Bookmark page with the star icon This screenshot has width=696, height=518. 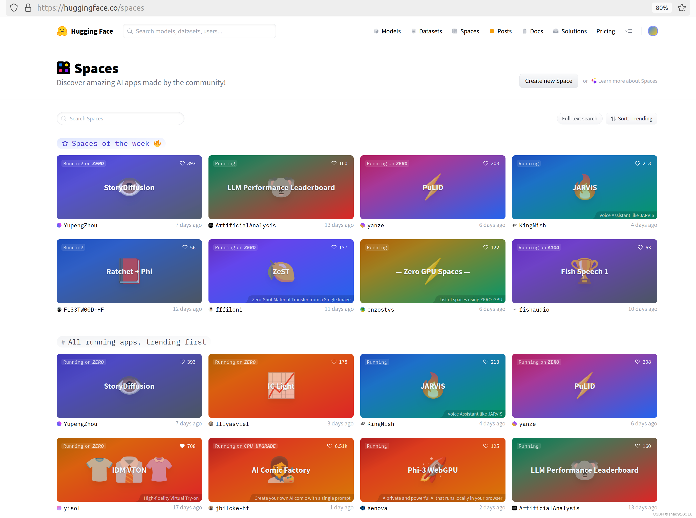click(x=682, y=8)
